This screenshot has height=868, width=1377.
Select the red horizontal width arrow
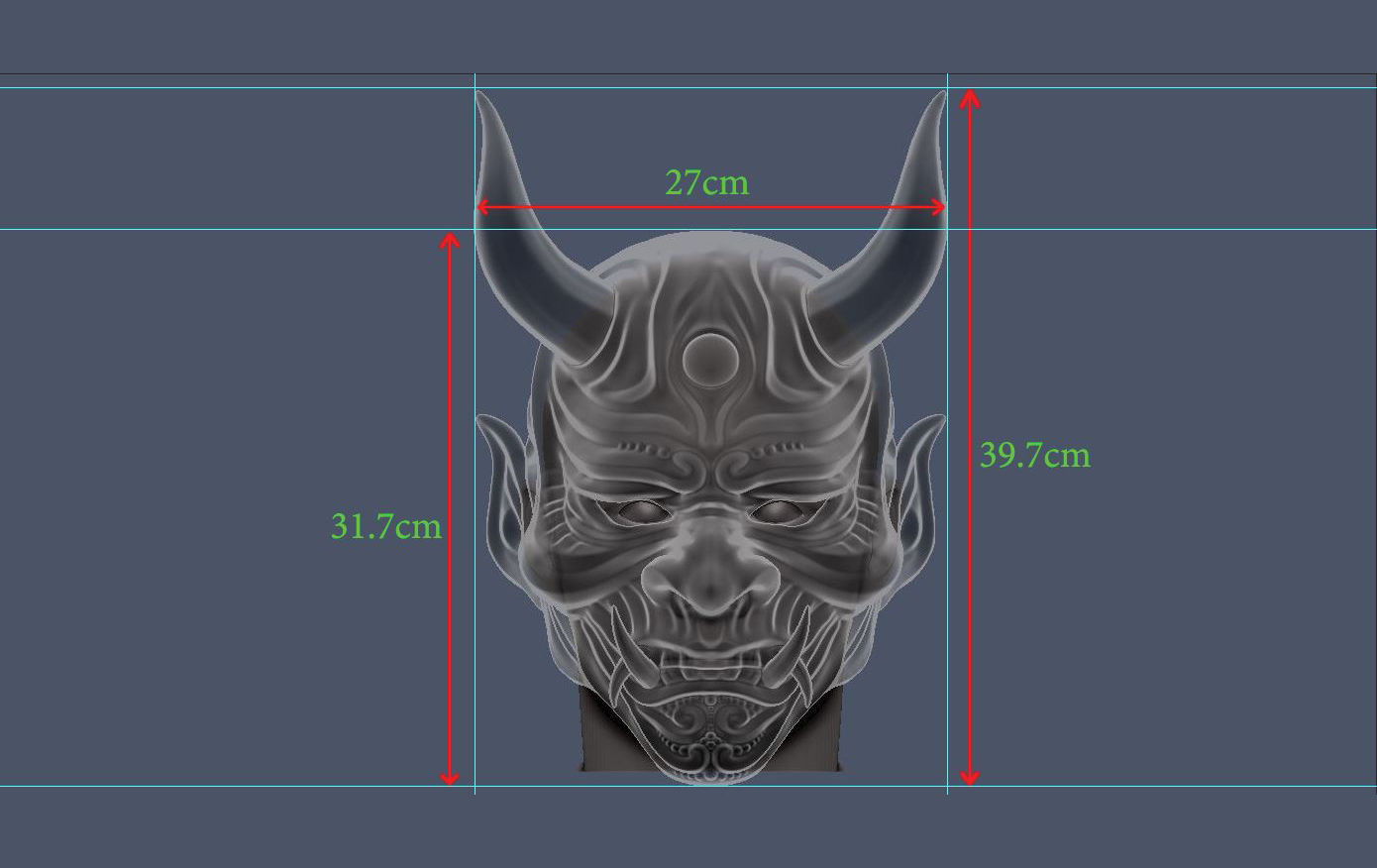point(711,207)
